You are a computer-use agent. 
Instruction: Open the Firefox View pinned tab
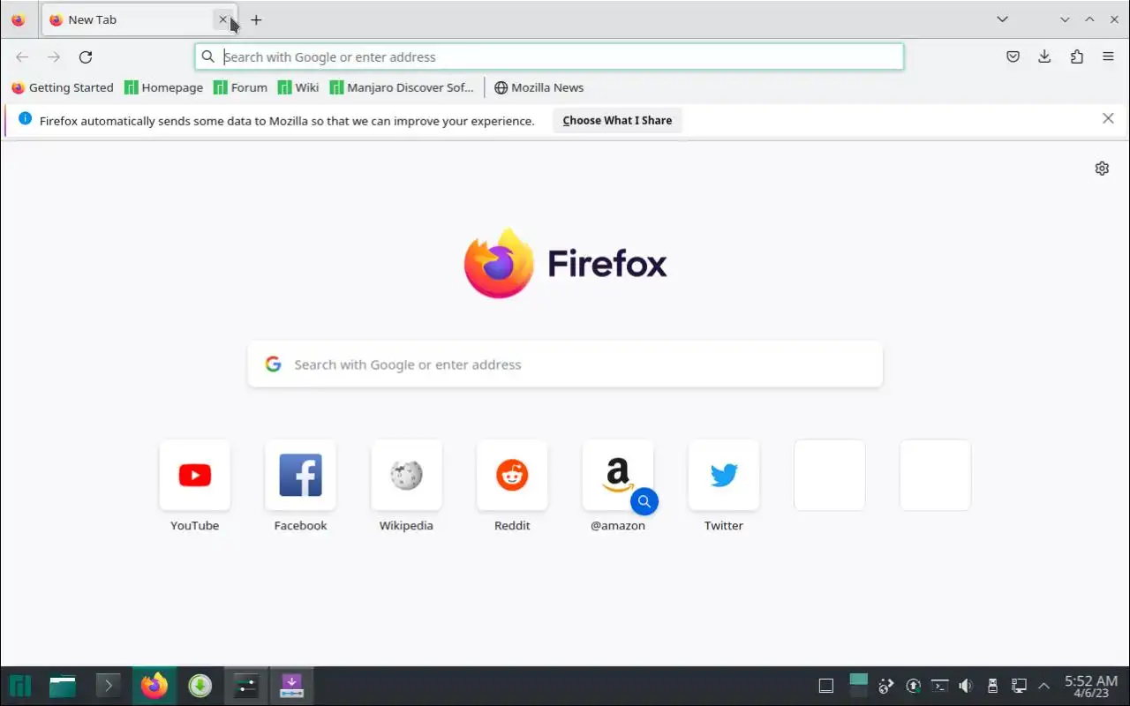19,19
